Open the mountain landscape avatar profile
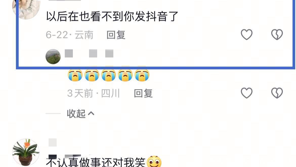The width and height of the screenshot is (296, 167). (53, 57)
